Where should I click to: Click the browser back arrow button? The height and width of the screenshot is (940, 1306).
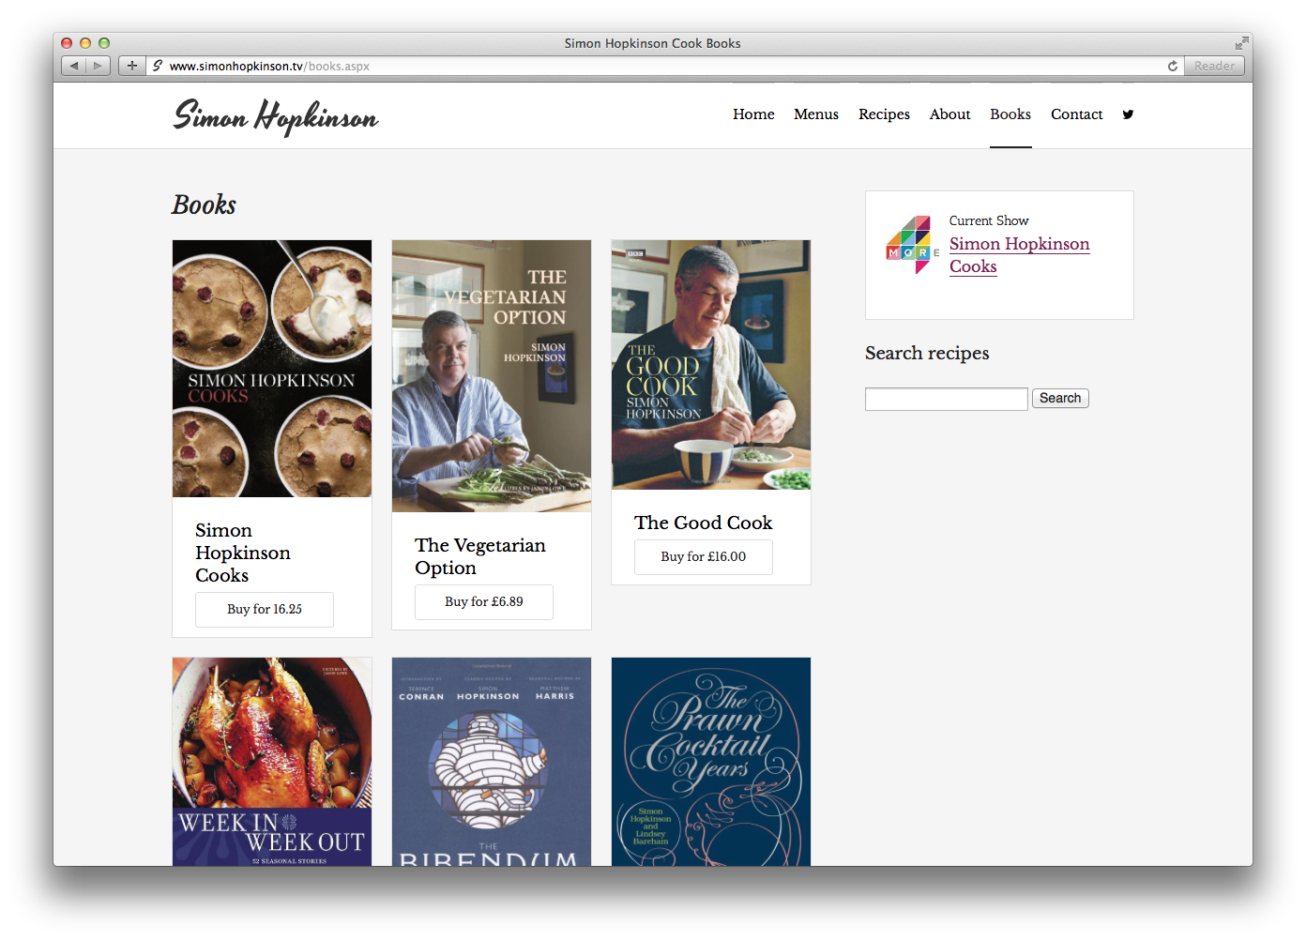tap(74, 66)
